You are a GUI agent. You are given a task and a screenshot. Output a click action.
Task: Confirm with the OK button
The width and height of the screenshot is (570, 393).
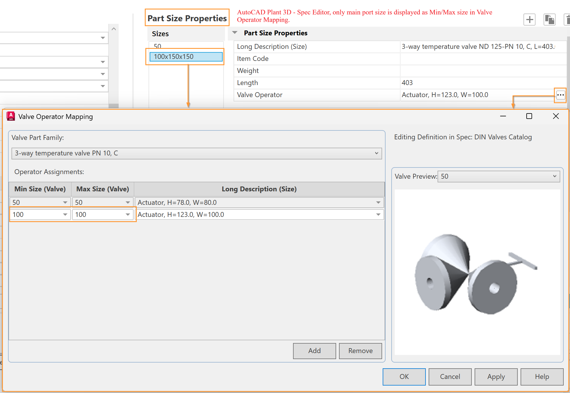[404, 377]
